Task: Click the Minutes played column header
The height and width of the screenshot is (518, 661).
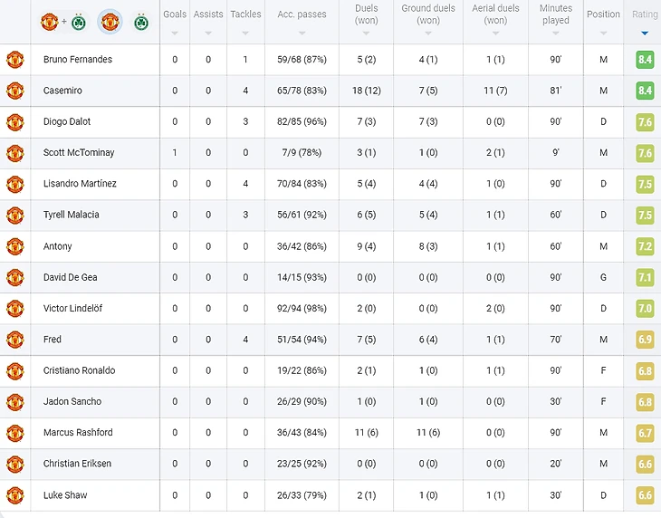Action: tap(556, 14)
